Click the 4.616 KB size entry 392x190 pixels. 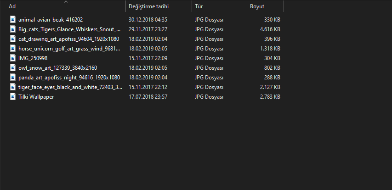[270, 29]
